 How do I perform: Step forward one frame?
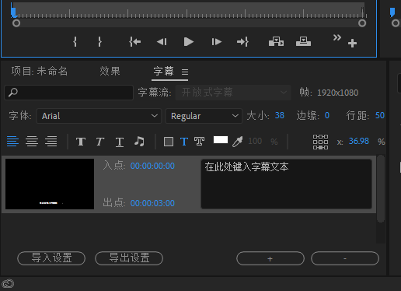[x=216, y=42]
